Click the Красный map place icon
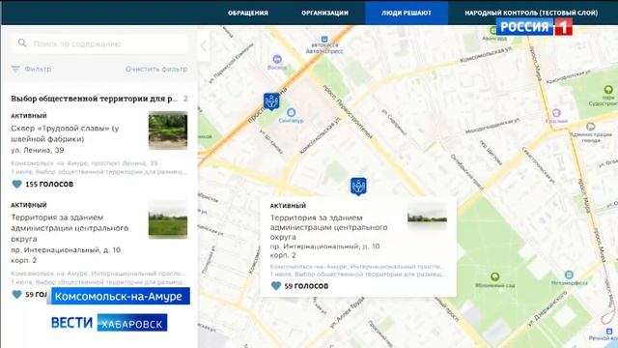The height and width of the screenshot is (348, 618). (x=556, y=113)
